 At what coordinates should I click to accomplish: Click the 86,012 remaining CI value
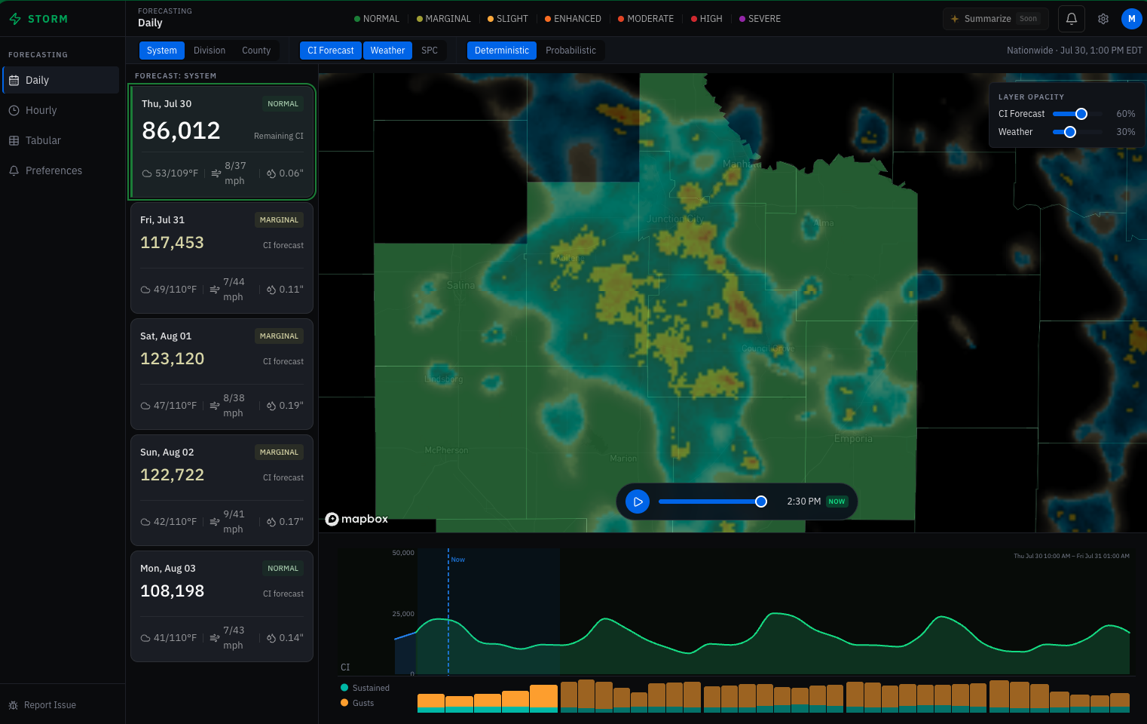(181, 130)
